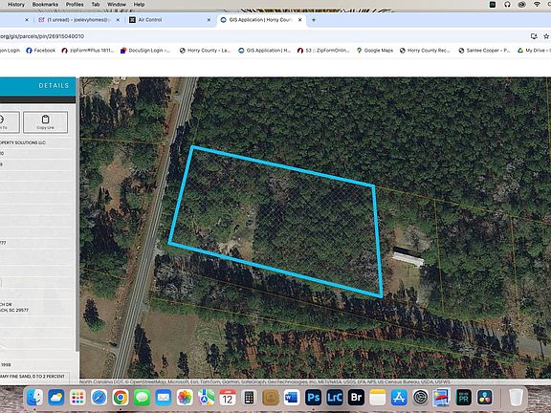Image resolution: width=551 pixels, height=413 pixels.
Task: Open the Profiles menu
Action: pos(75,5)
